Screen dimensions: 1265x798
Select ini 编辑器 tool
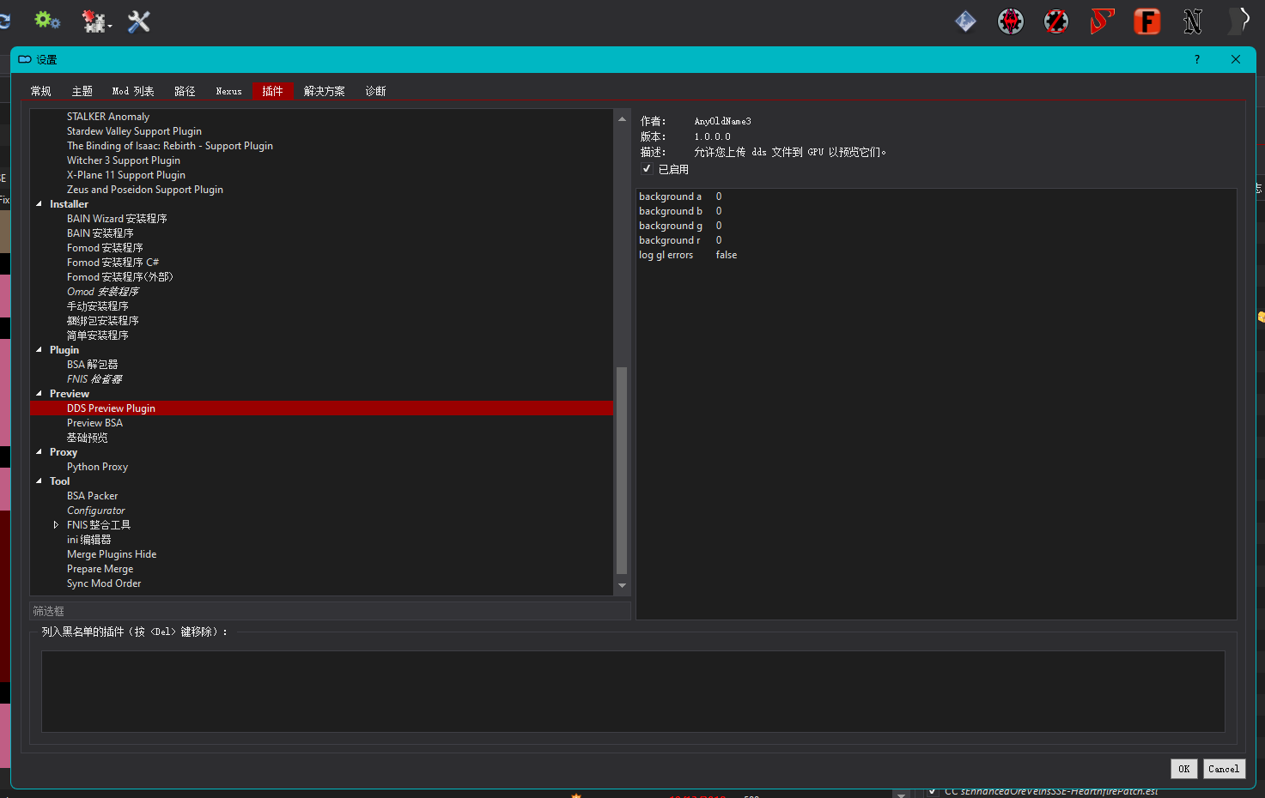pos(89,540)
